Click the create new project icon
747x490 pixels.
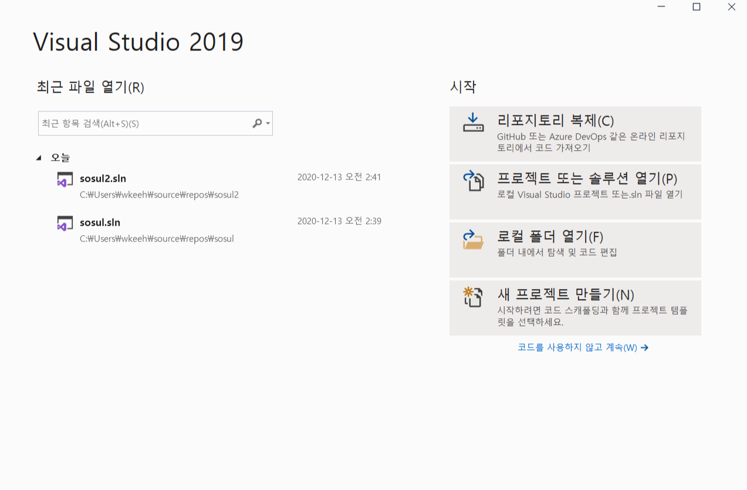[473, 297]
